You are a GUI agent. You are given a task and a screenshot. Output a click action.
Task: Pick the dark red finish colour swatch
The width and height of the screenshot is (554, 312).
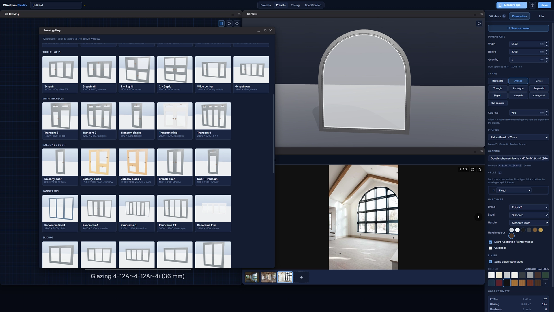click(x=499, y=283)
